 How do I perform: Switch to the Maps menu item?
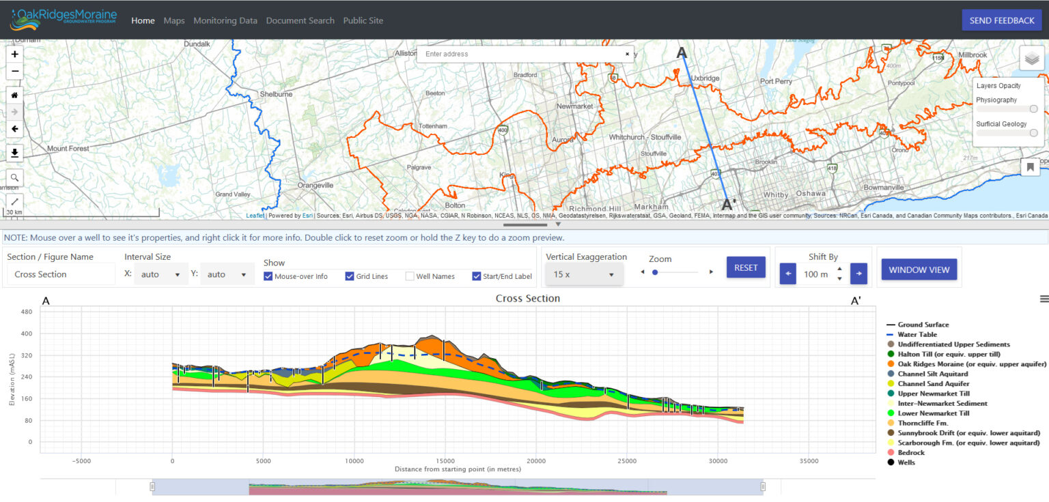[173, 20]
